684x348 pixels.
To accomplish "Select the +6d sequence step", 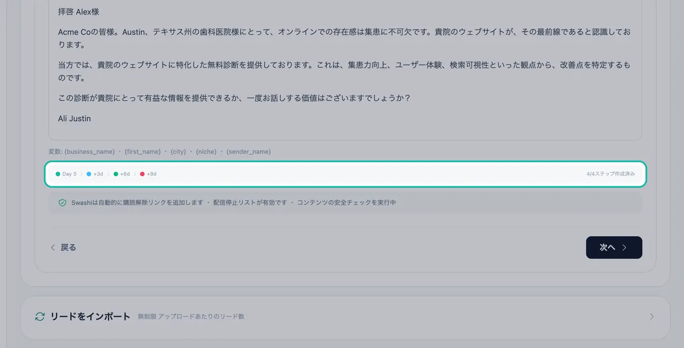I will pos(121,174).
